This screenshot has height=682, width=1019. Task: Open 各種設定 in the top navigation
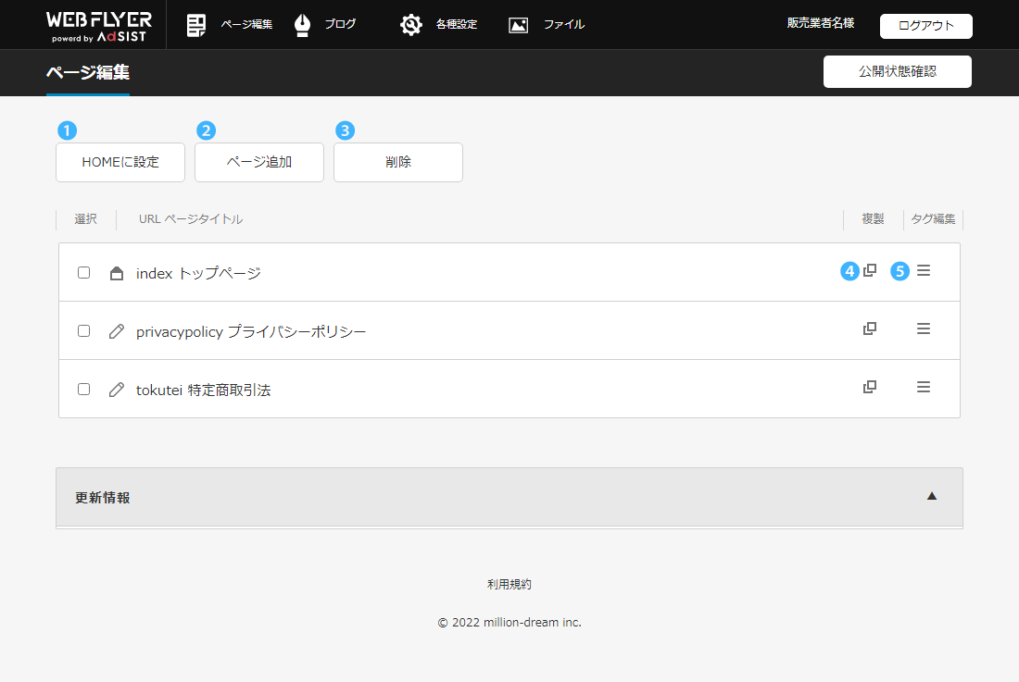[x=439, y=25]
